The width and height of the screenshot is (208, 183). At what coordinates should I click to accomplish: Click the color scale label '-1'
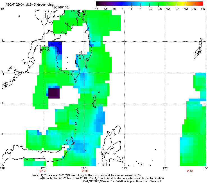tap(139, 9)
